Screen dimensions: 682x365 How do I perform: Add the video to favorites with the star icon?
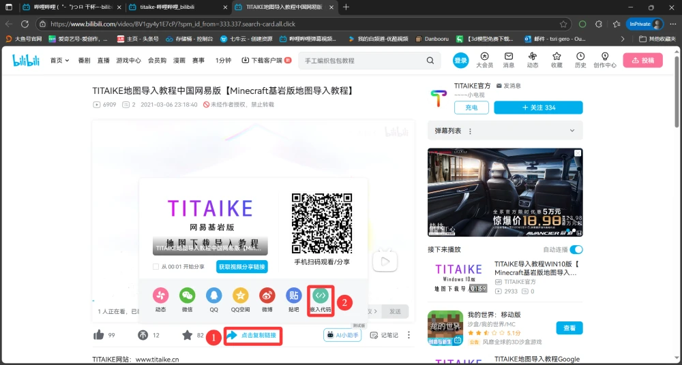tap(188, 335)
